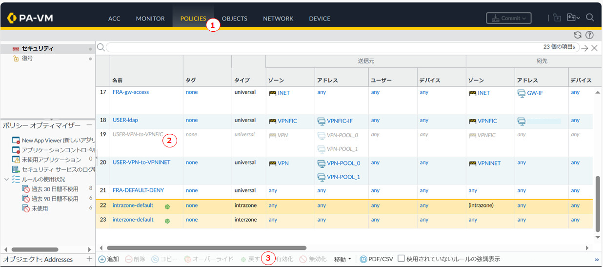Open the Commit dropdown

click(508, 18)
